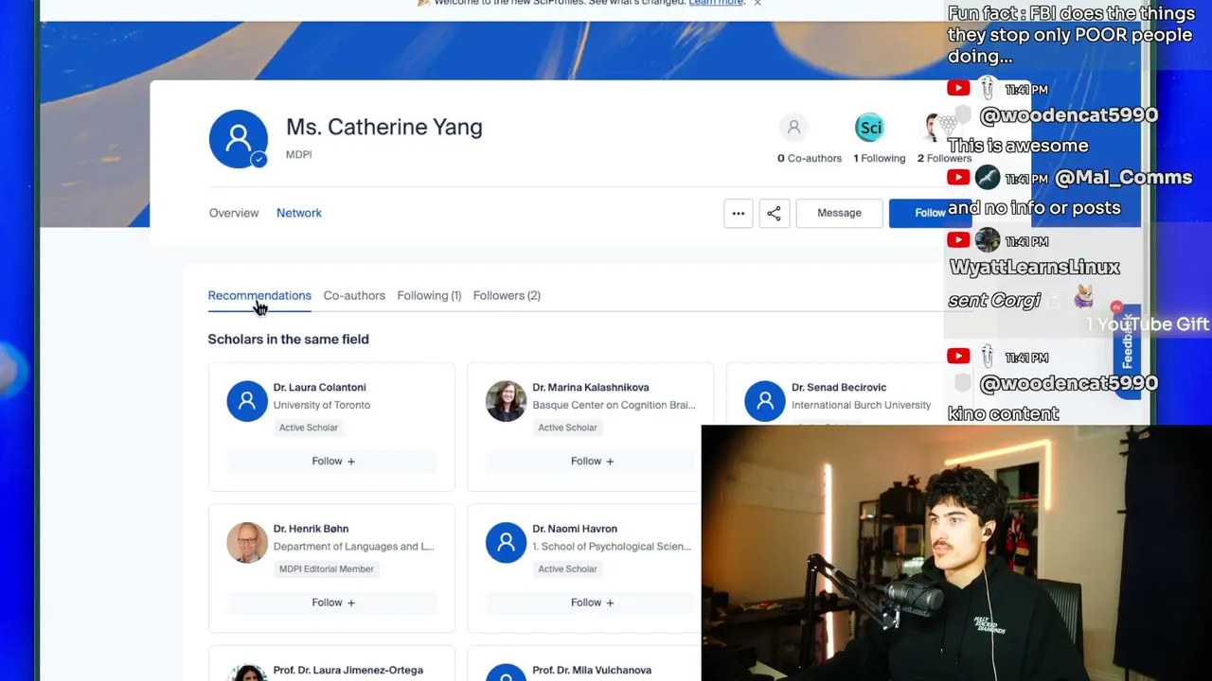Click Dr. Naomi Havron's avatar

(506, 543)
